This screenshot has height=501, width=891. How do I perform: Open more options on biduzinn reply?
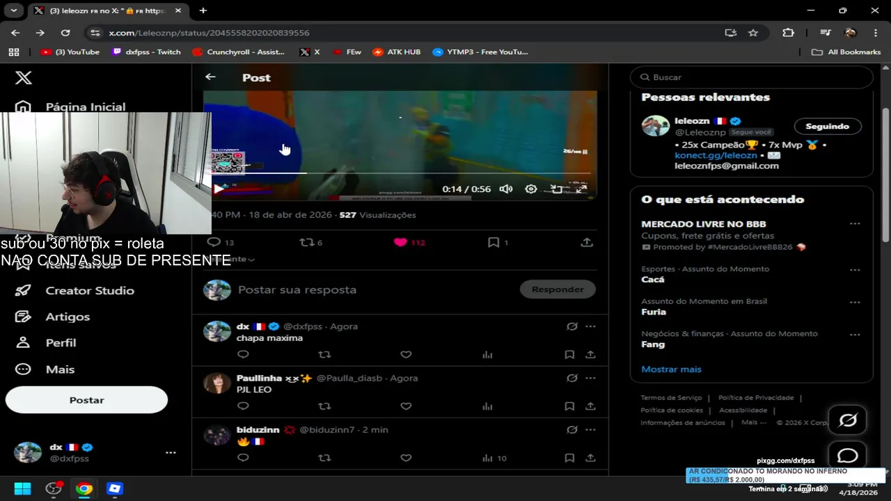590,429
